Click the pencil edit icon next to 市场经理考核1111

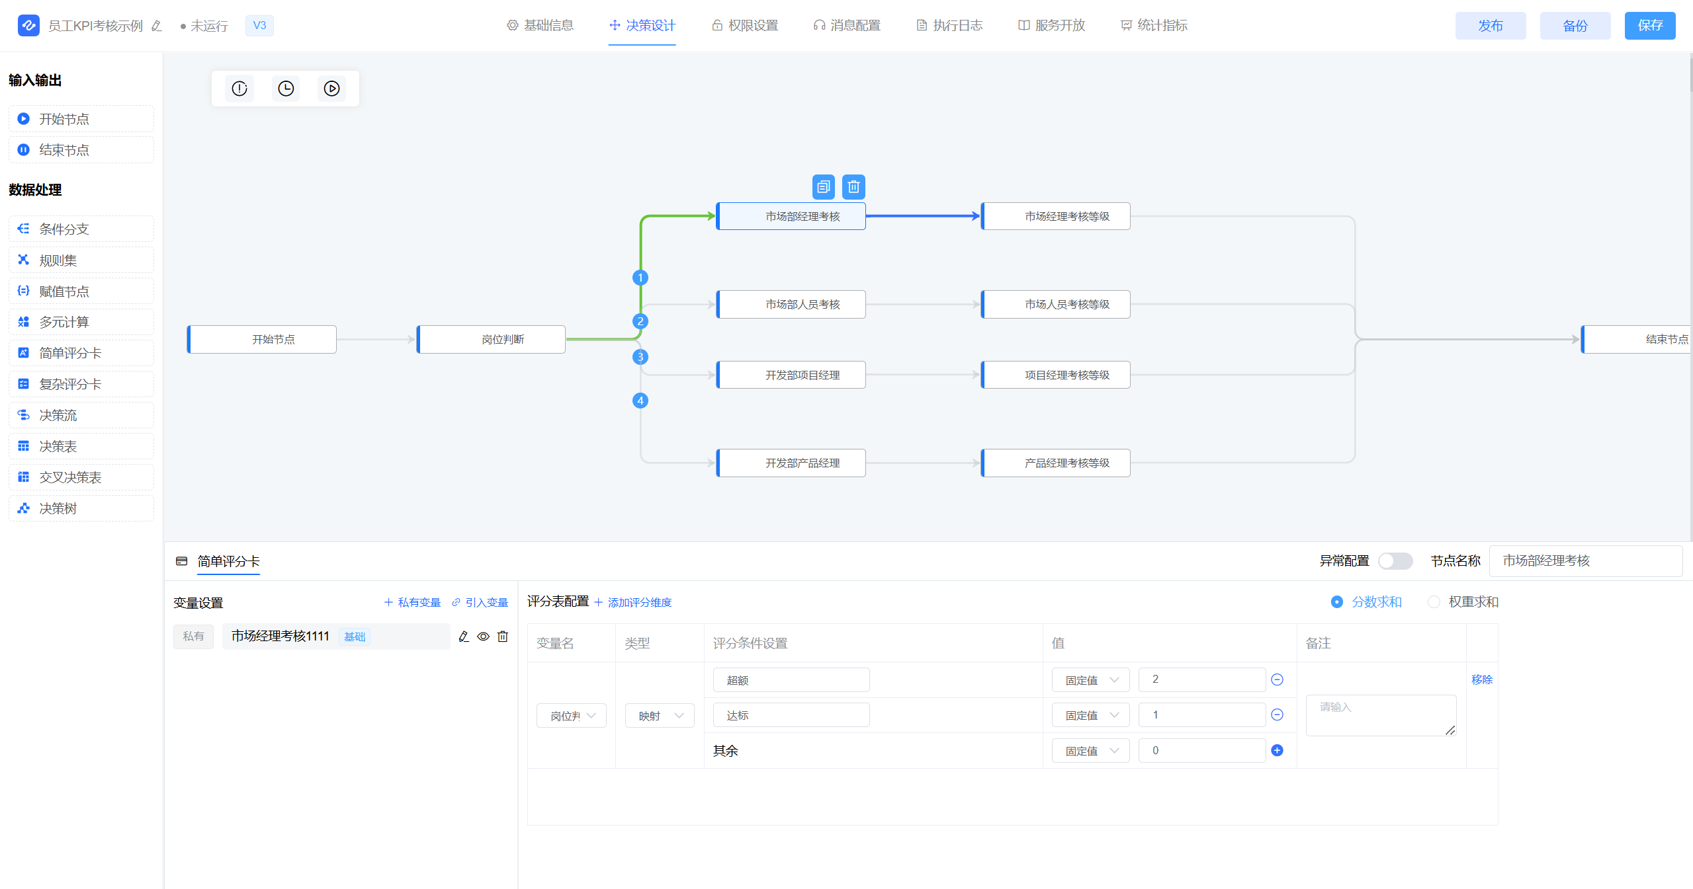pos(464,637)
